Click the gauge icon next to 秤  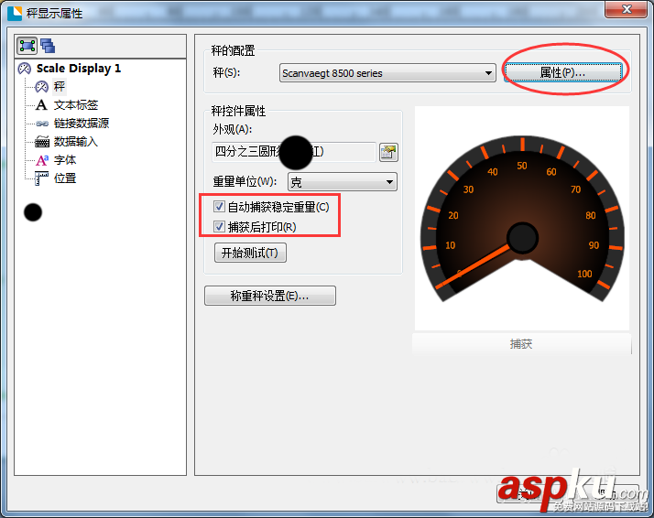click(42, 87)
